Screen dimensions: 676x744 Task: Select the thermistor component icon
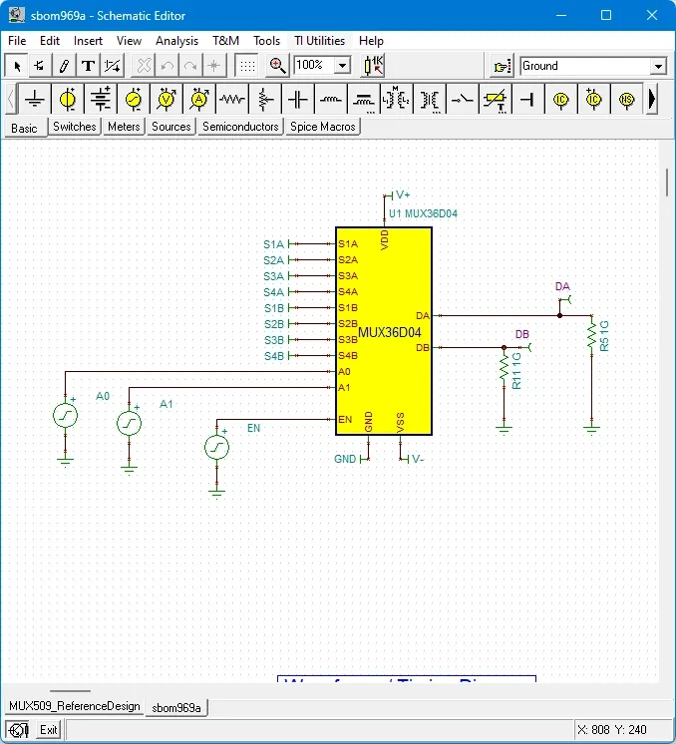(x=496, y=99)
